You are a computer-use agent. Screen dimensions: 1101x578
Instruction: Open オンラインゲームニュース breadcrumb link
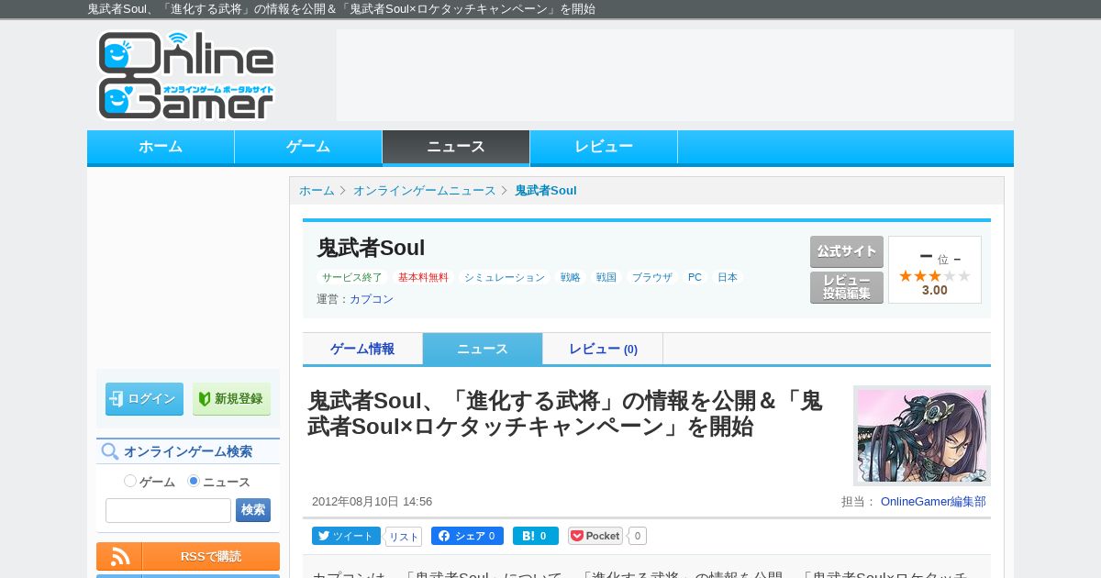[424, 191]
